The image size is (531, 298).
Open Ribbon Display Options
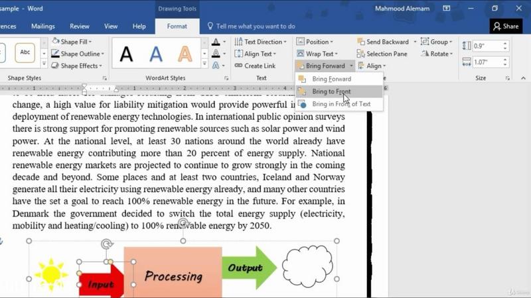coord(447,9)
